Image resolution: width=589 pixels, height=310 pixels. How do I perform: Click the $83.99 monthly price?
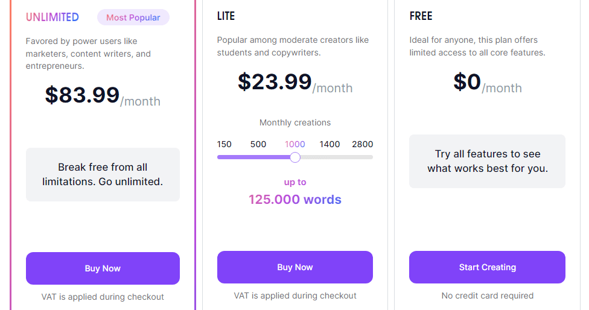click(83, 95)
